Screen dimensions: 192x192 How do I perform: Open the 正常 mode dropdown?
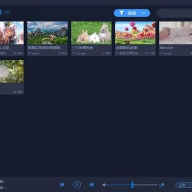coord(183,185)
